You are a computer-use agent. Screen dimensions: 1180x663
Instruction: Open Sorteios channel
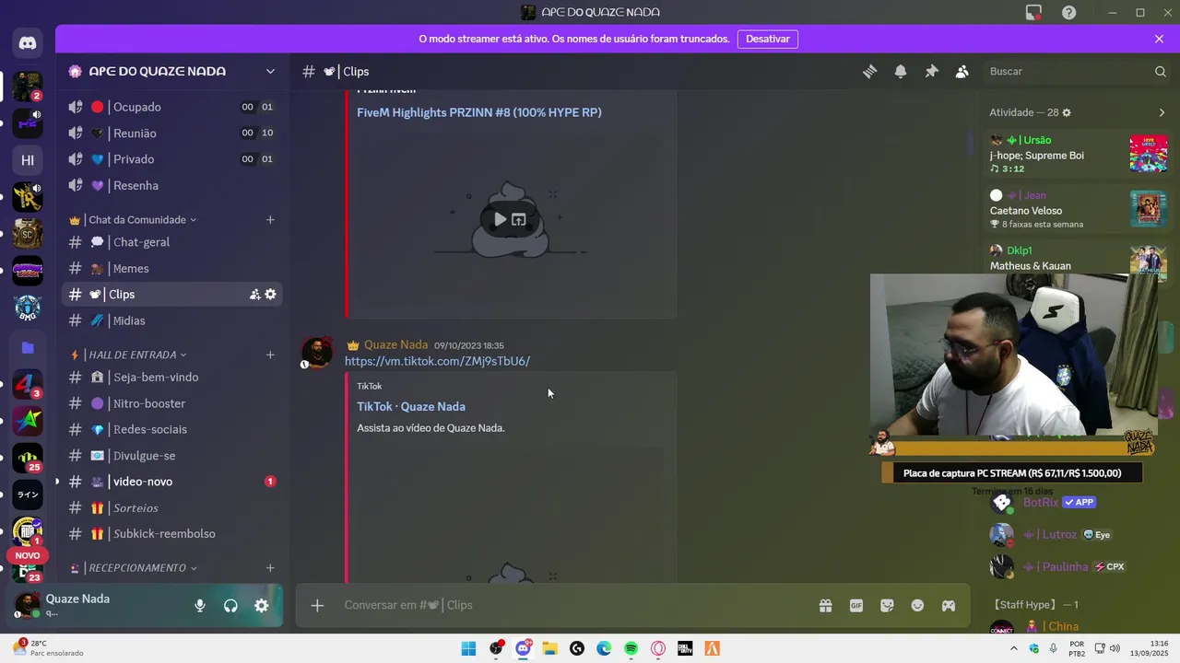(171, 508)
